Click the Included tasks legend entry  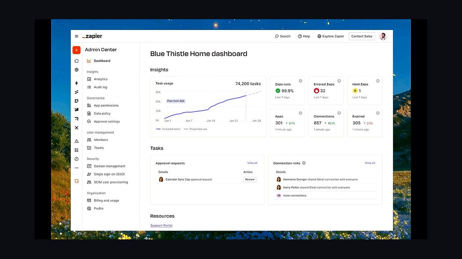(x=168, y=129)
